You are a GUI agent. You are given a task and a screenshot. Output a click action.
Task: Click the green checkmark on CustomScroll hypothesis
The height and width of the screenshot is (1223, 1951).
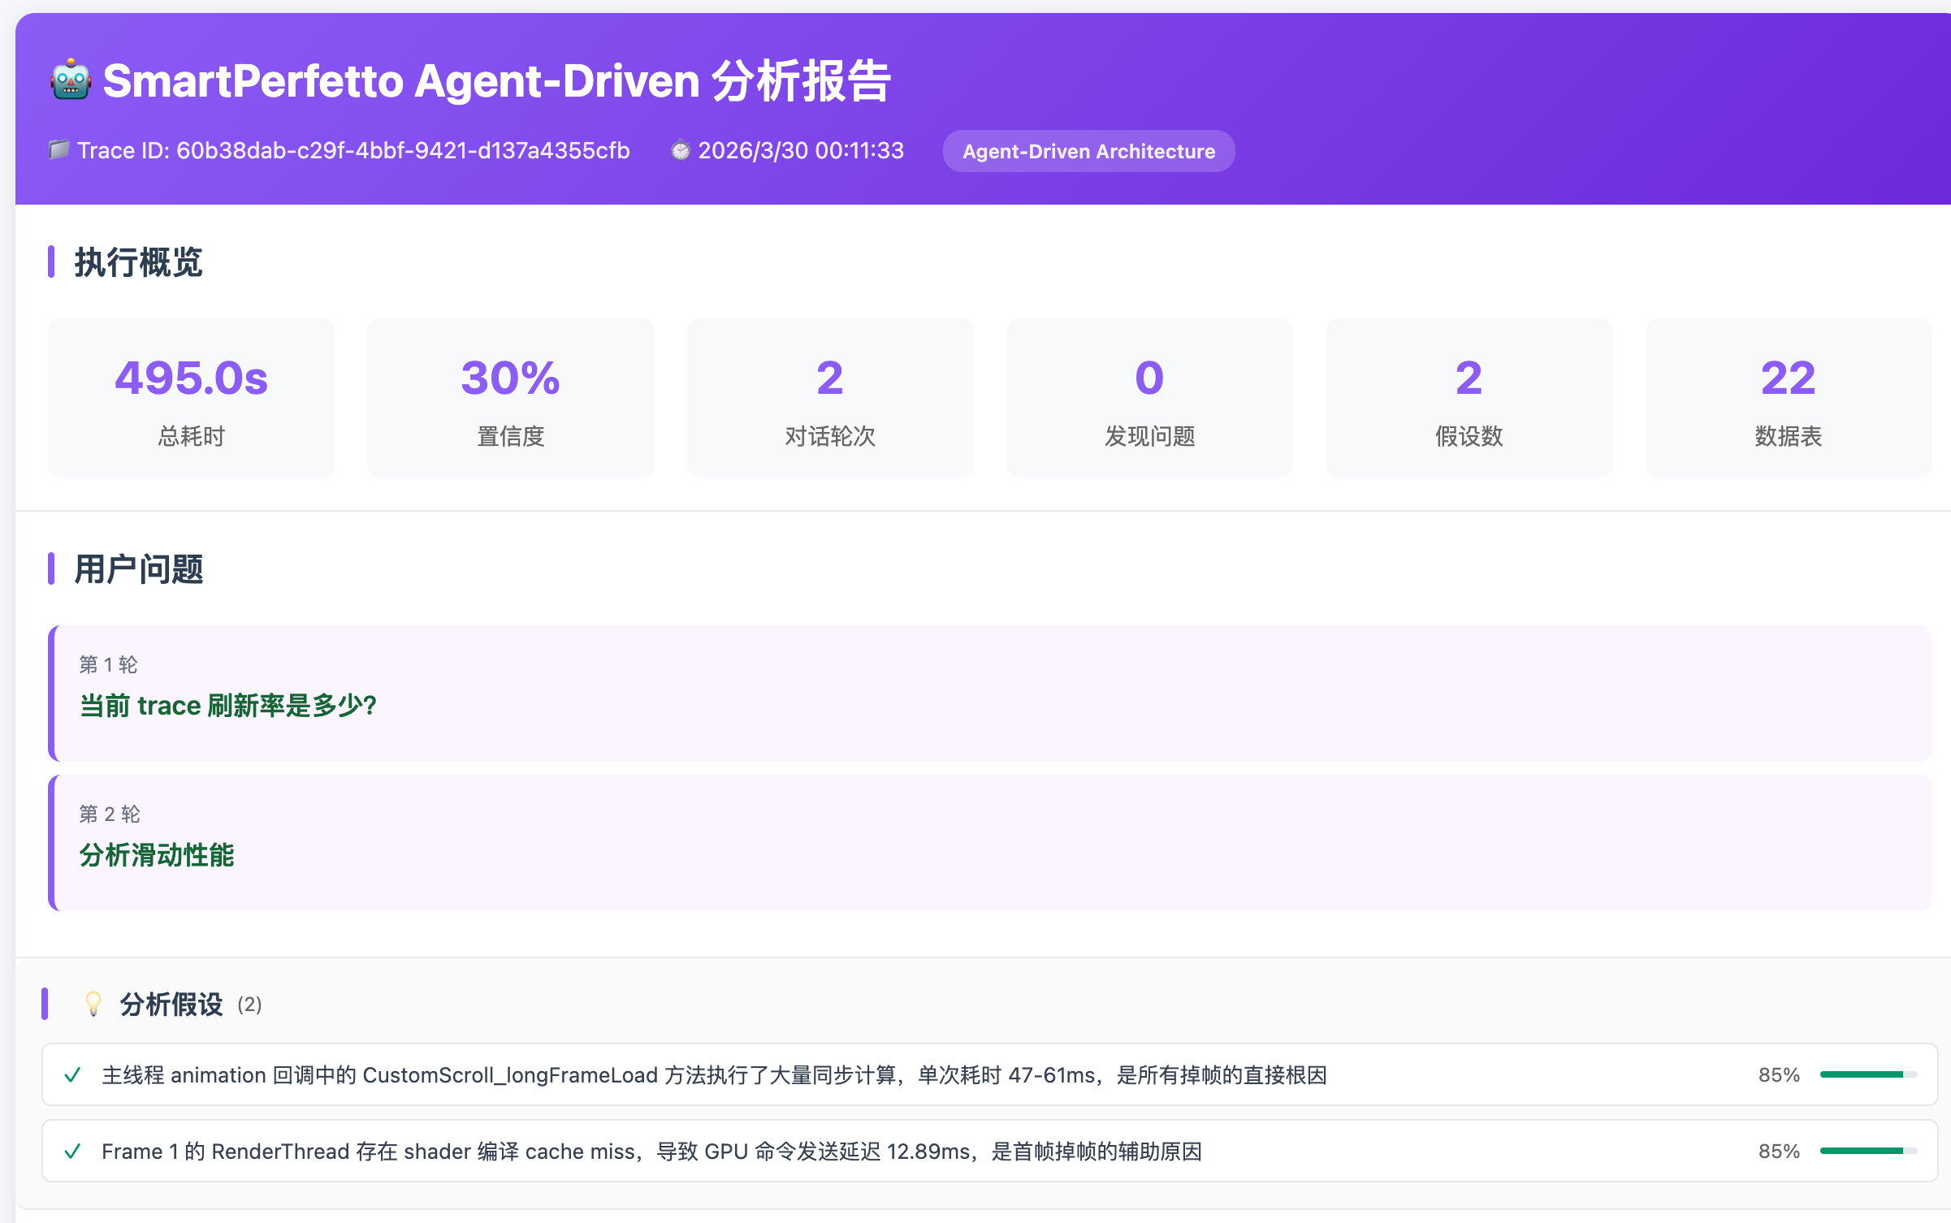[x=74, y=1074]
